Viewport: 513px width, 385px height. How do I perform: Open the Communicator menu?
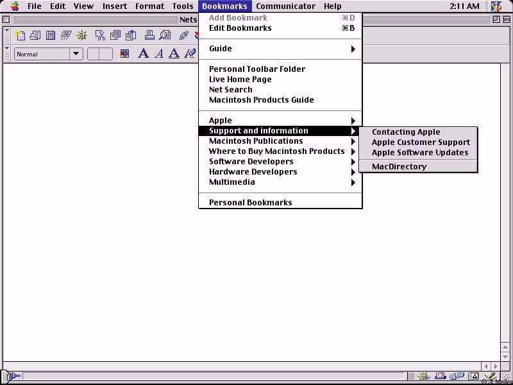(x=285, y=6)
